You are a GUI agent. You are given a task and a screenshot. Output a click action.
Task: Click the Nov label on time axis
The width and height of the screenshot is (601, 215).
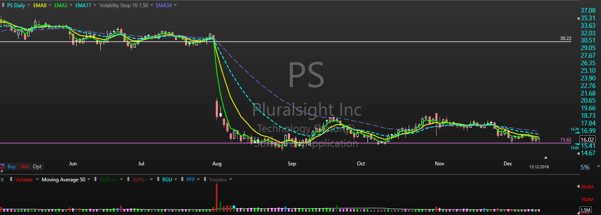click(x=440, y=164)
